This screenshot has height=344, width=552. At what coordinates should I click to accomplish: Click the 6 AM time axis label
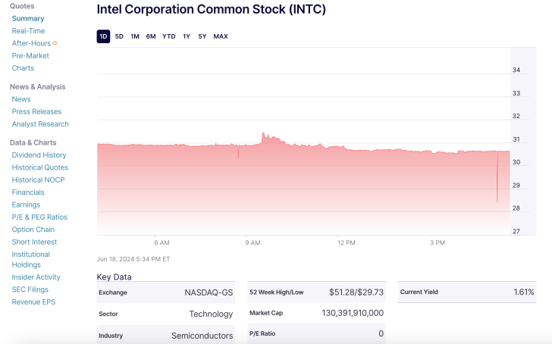click(x=162, y=242)
